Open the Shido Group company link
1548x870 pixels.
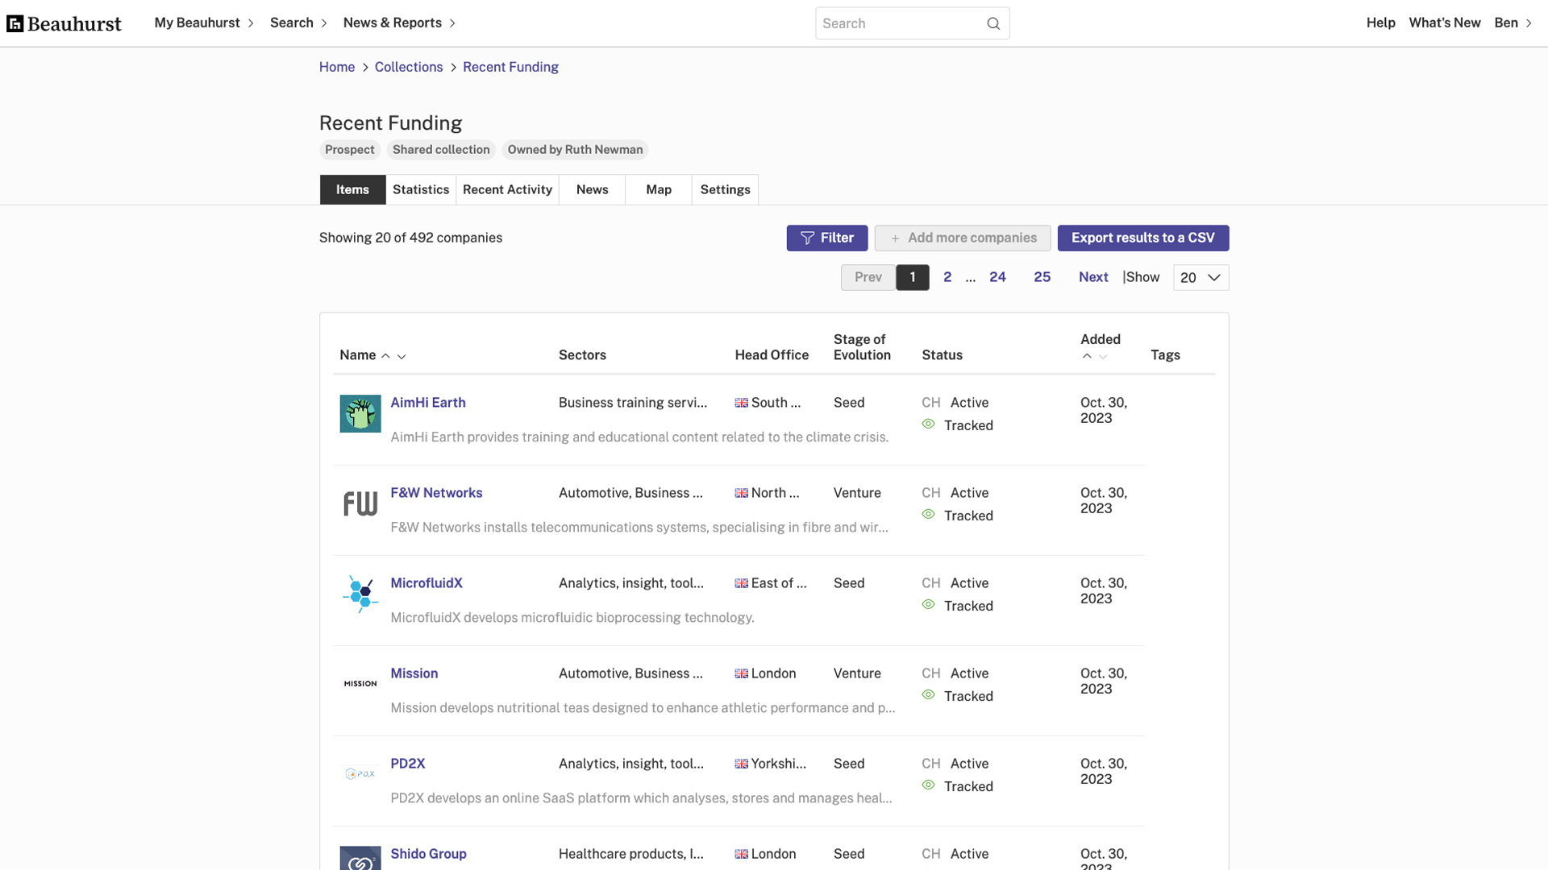coord(428,854)
